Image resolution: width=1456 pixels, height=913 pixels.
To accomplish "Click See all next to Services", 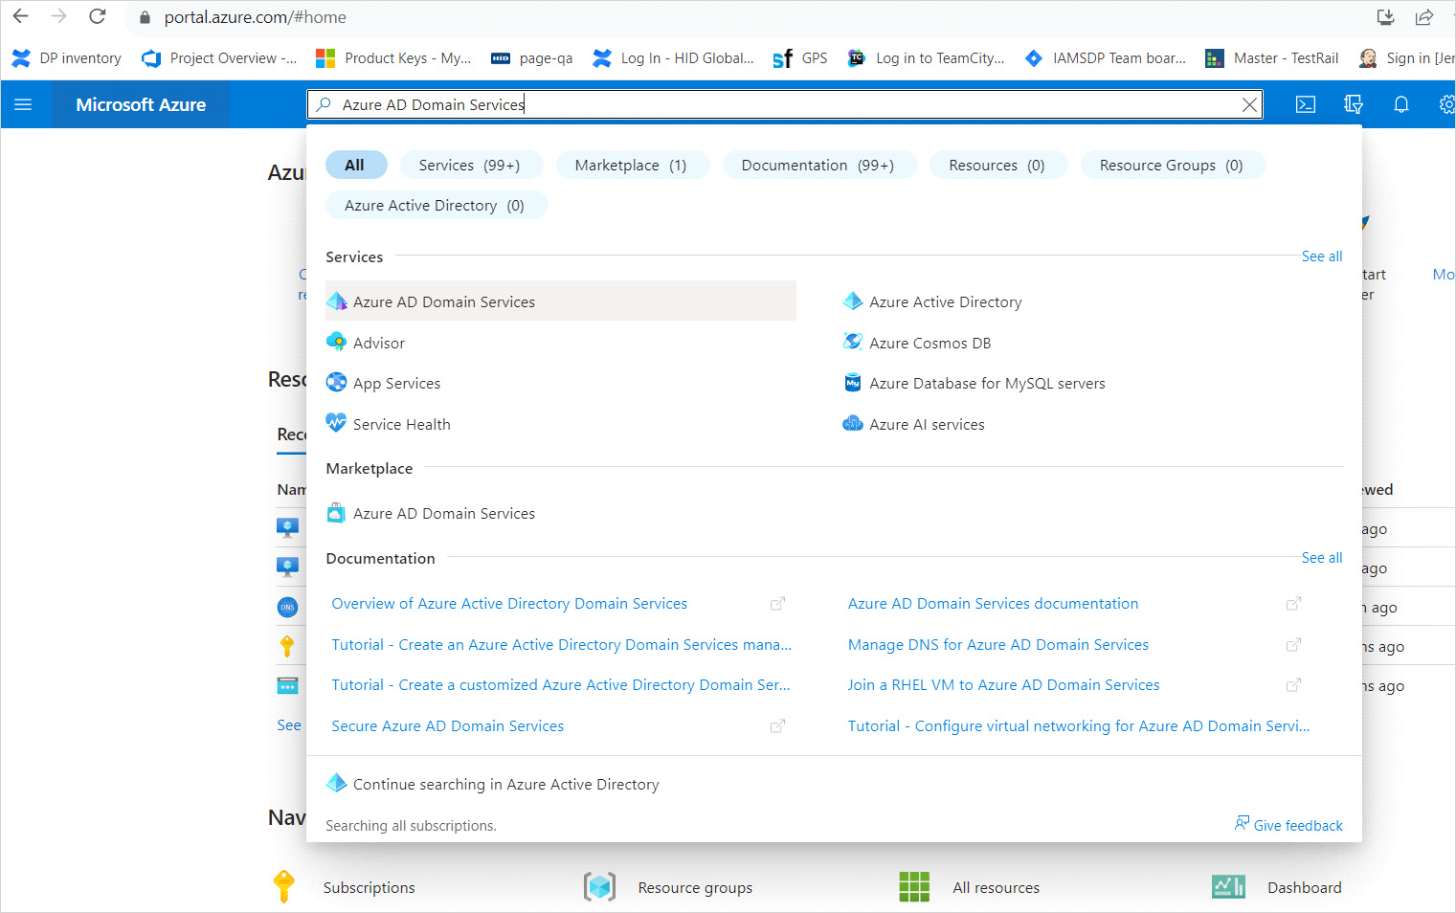I will coord(1321,256).
